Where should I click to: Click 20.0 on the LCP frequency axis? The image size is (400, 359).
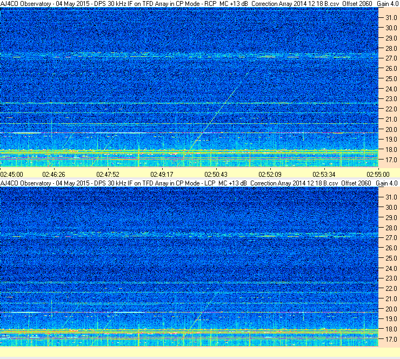(x=391, y=309)
